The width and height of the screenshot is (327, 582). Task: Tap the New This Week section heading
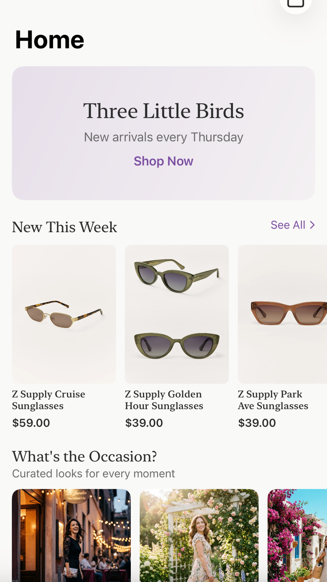(x=64, y=227)
